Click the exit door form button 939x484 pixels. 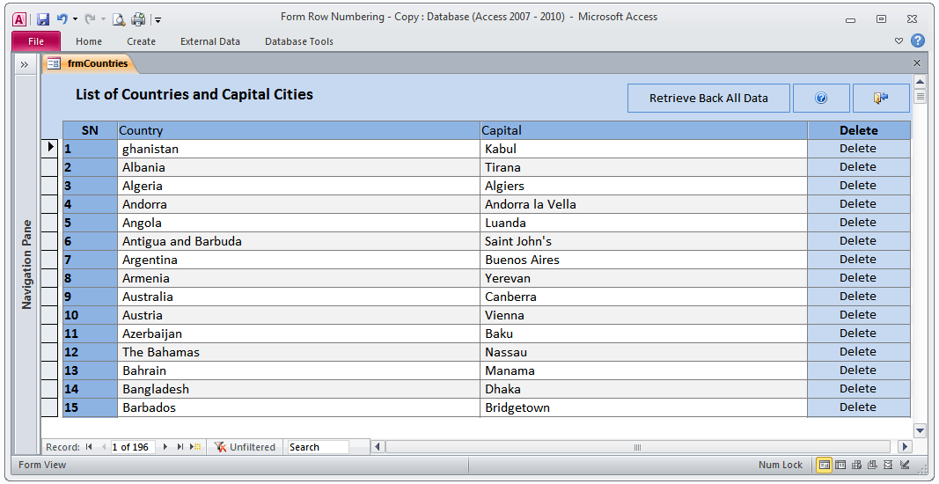point(881,99)
